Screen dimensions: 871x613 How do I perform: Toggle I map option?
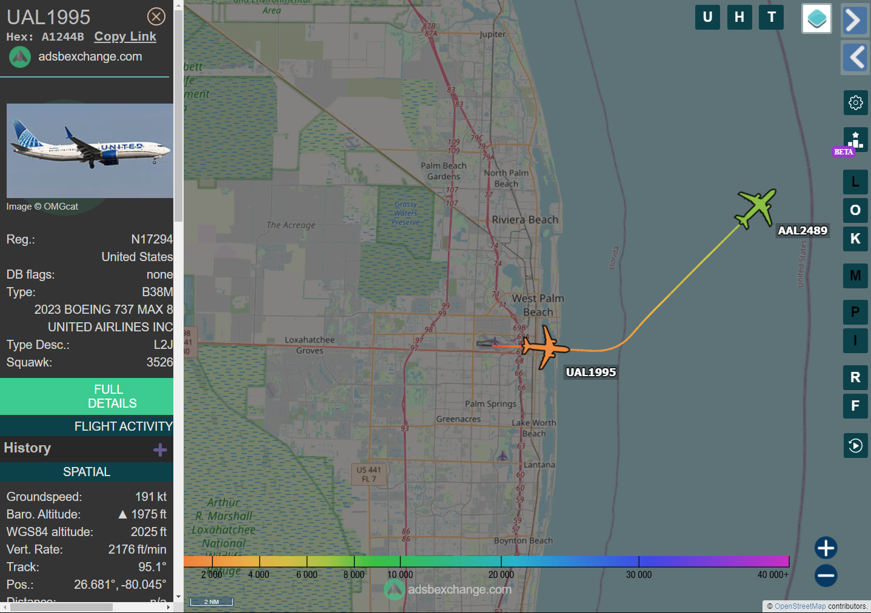click(x=855, y=340)
